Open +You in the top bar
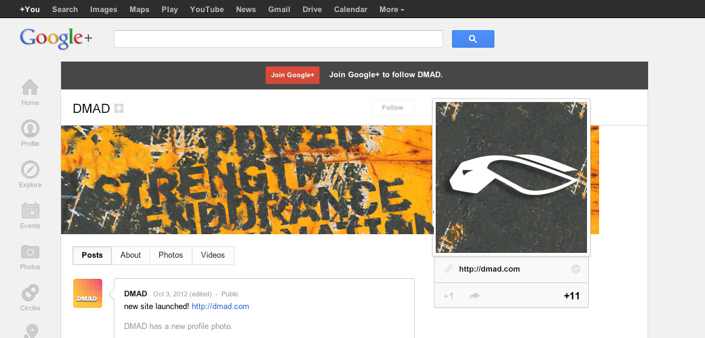The image size is (705, 338). (x=30, y=10)
